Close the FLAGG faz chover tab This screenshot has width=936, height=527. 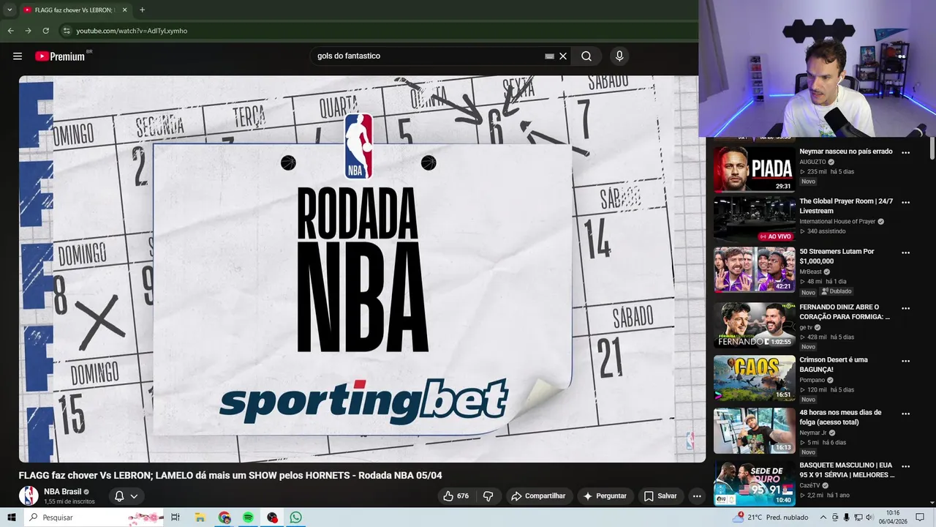[x=124, y=10]
